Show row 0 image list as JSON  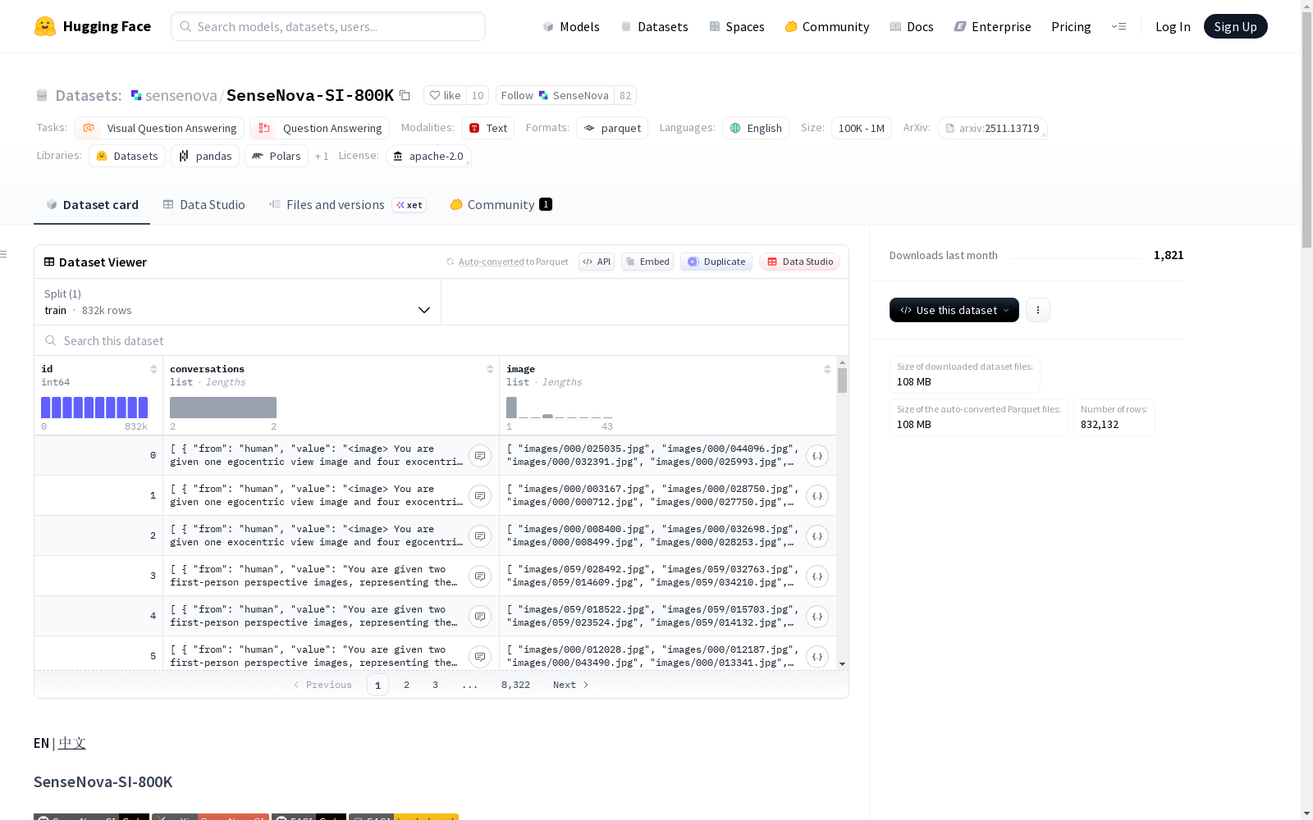click(817, 456)
